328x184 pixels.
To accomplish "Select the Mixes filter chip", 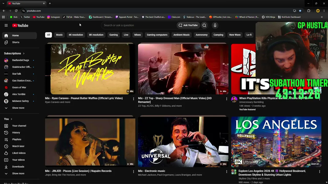I will 138,35.
